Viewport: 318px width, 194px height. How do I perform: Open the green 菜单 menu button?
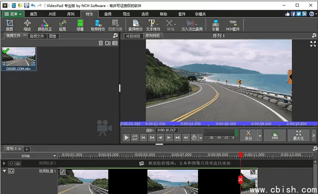(13, 14)
